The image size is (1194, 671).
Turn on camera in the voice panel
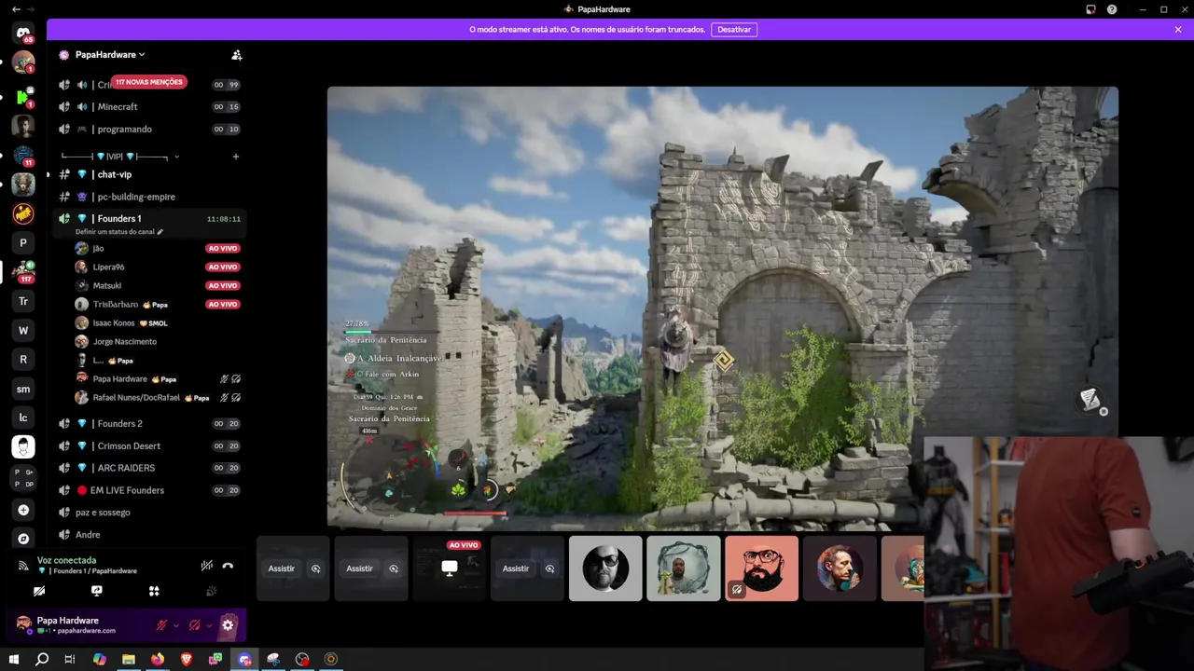pos(39,591)
